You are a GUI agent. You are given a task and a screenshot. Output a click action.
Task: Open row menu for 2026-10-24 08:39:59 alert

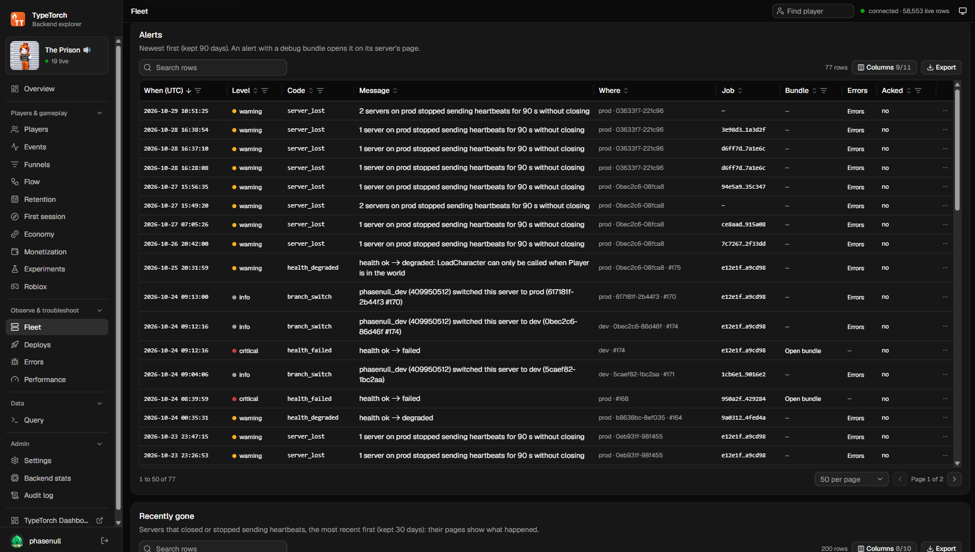point(945,399)
